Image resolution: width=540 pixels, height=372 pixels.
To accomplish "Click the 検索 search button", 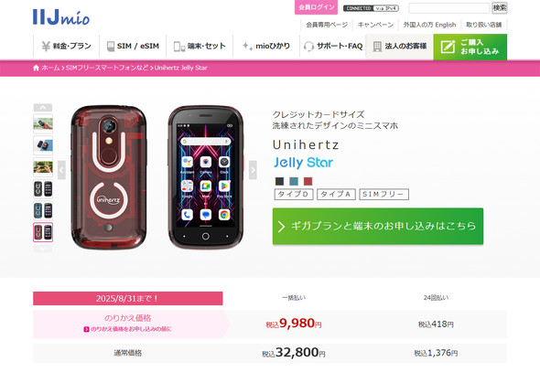I will pos(500,7).
